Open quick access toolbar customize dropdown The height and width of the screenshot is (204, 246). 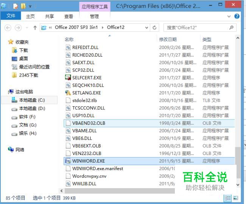point(30,6)
